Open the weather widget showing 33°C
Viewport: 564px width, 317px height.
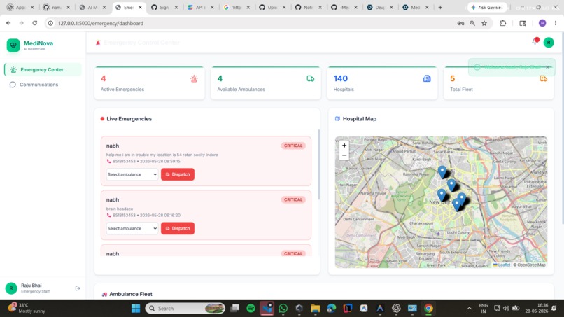(x=27, y=308)
